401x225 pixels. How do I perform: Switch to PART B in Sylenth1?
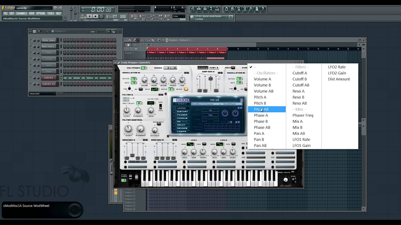(x=214, y=68)
